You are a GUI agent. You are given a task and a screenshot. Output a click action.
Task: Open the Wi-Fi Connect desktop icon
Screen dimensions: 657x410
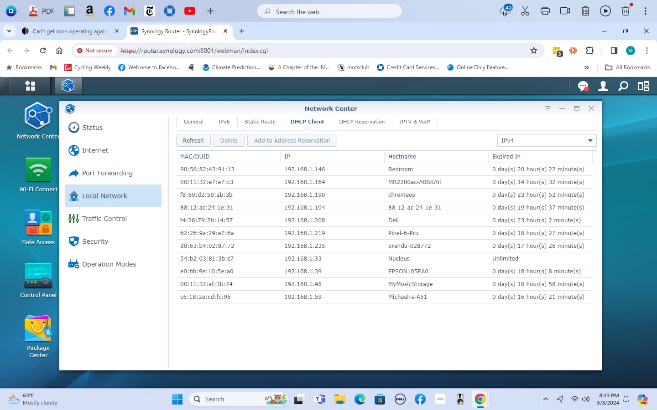pos(38,175)
